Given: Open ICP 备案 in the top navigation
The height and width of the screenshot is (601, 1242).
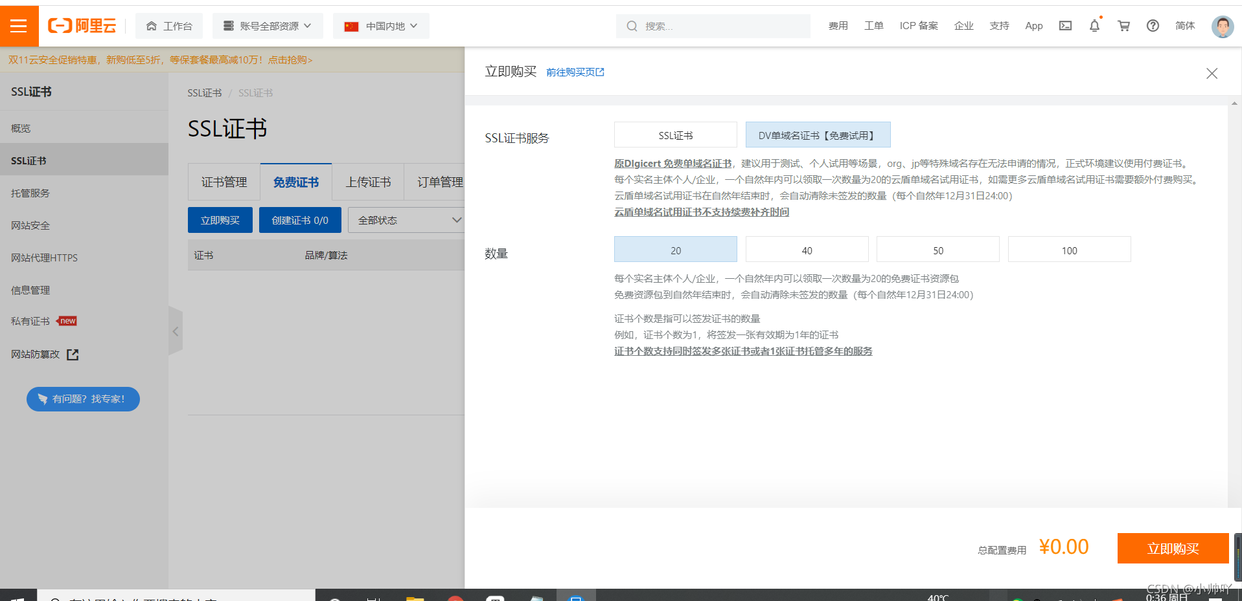Looking at the screenshot, I should coord(919,26).
